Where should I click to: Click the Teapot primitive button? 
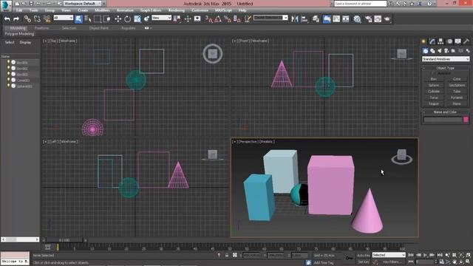pos(434,103)
